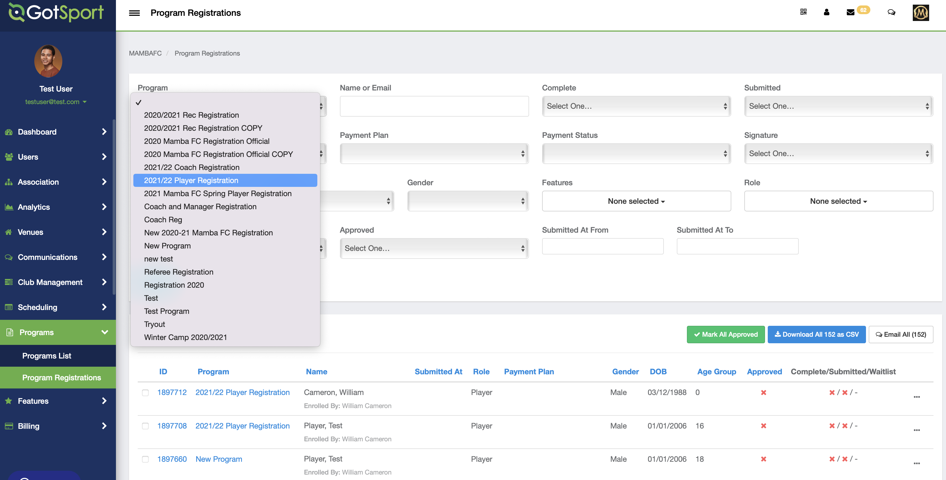Click the Test User avatar photo
Image resolution: width=946 pixels, height=480 pixels.
tap(48, 61)
